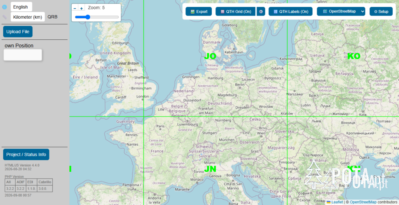The height and width of the screenshot is (205, 399).
Task: Click Hamburg on the map
Action: click(215, 78)
